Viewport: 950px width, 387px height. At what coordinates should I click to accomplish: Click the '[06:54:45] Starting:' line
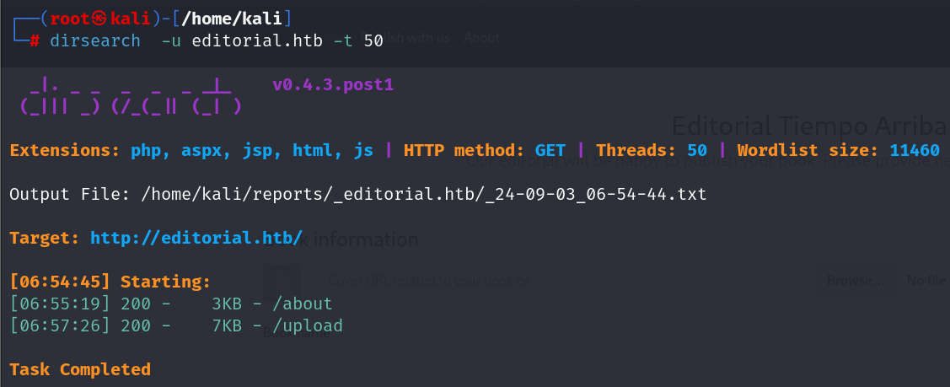coord(110,282)
